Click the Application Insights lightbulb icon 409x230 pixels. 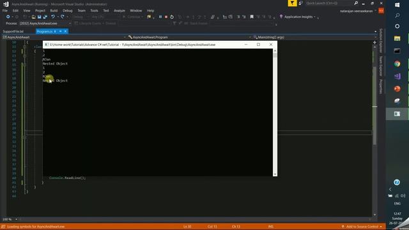tap(281, 17)
